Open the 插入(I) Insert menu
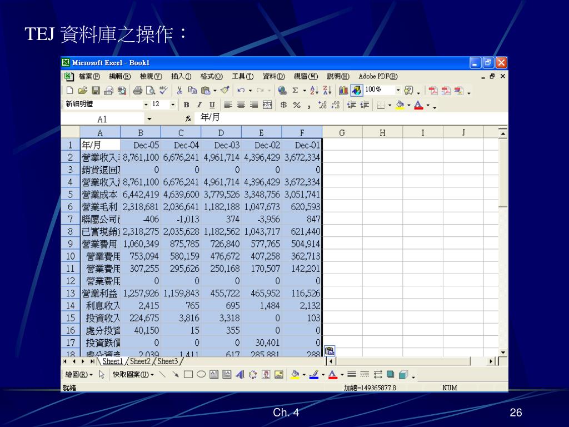The width and height of the screenshot is (569, 427). click(x=181, y=76)
